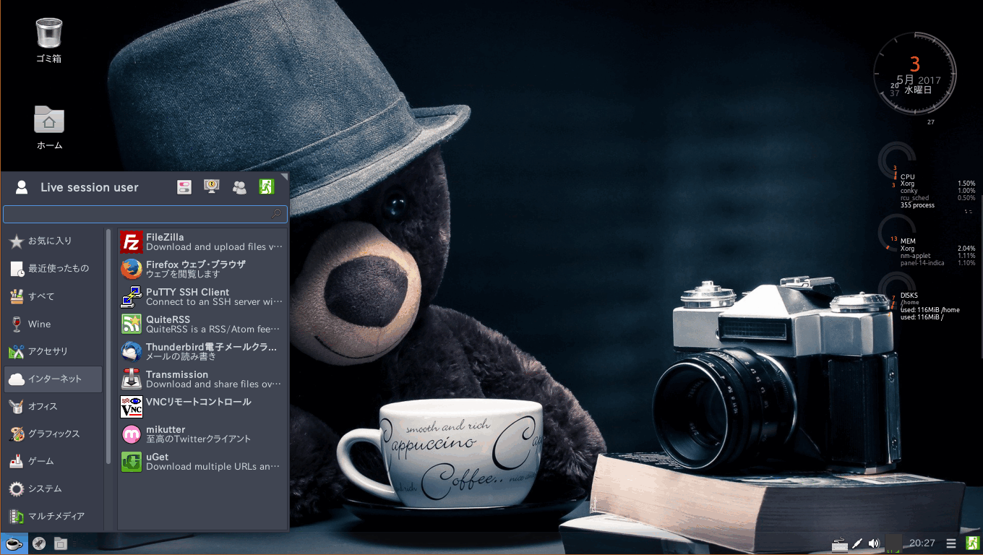This screenshot has width=983, height=555.
Task: Select the Wine category
Action: (x=53, y=324)
